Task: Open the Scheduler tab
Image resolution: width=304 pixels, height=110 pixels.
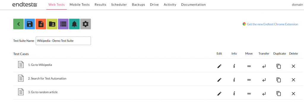Action: 119,5
